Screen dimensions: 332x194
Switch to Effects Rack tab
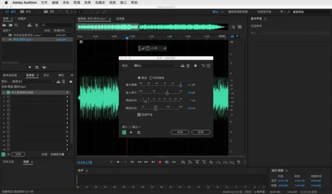[x=30, y=75]
